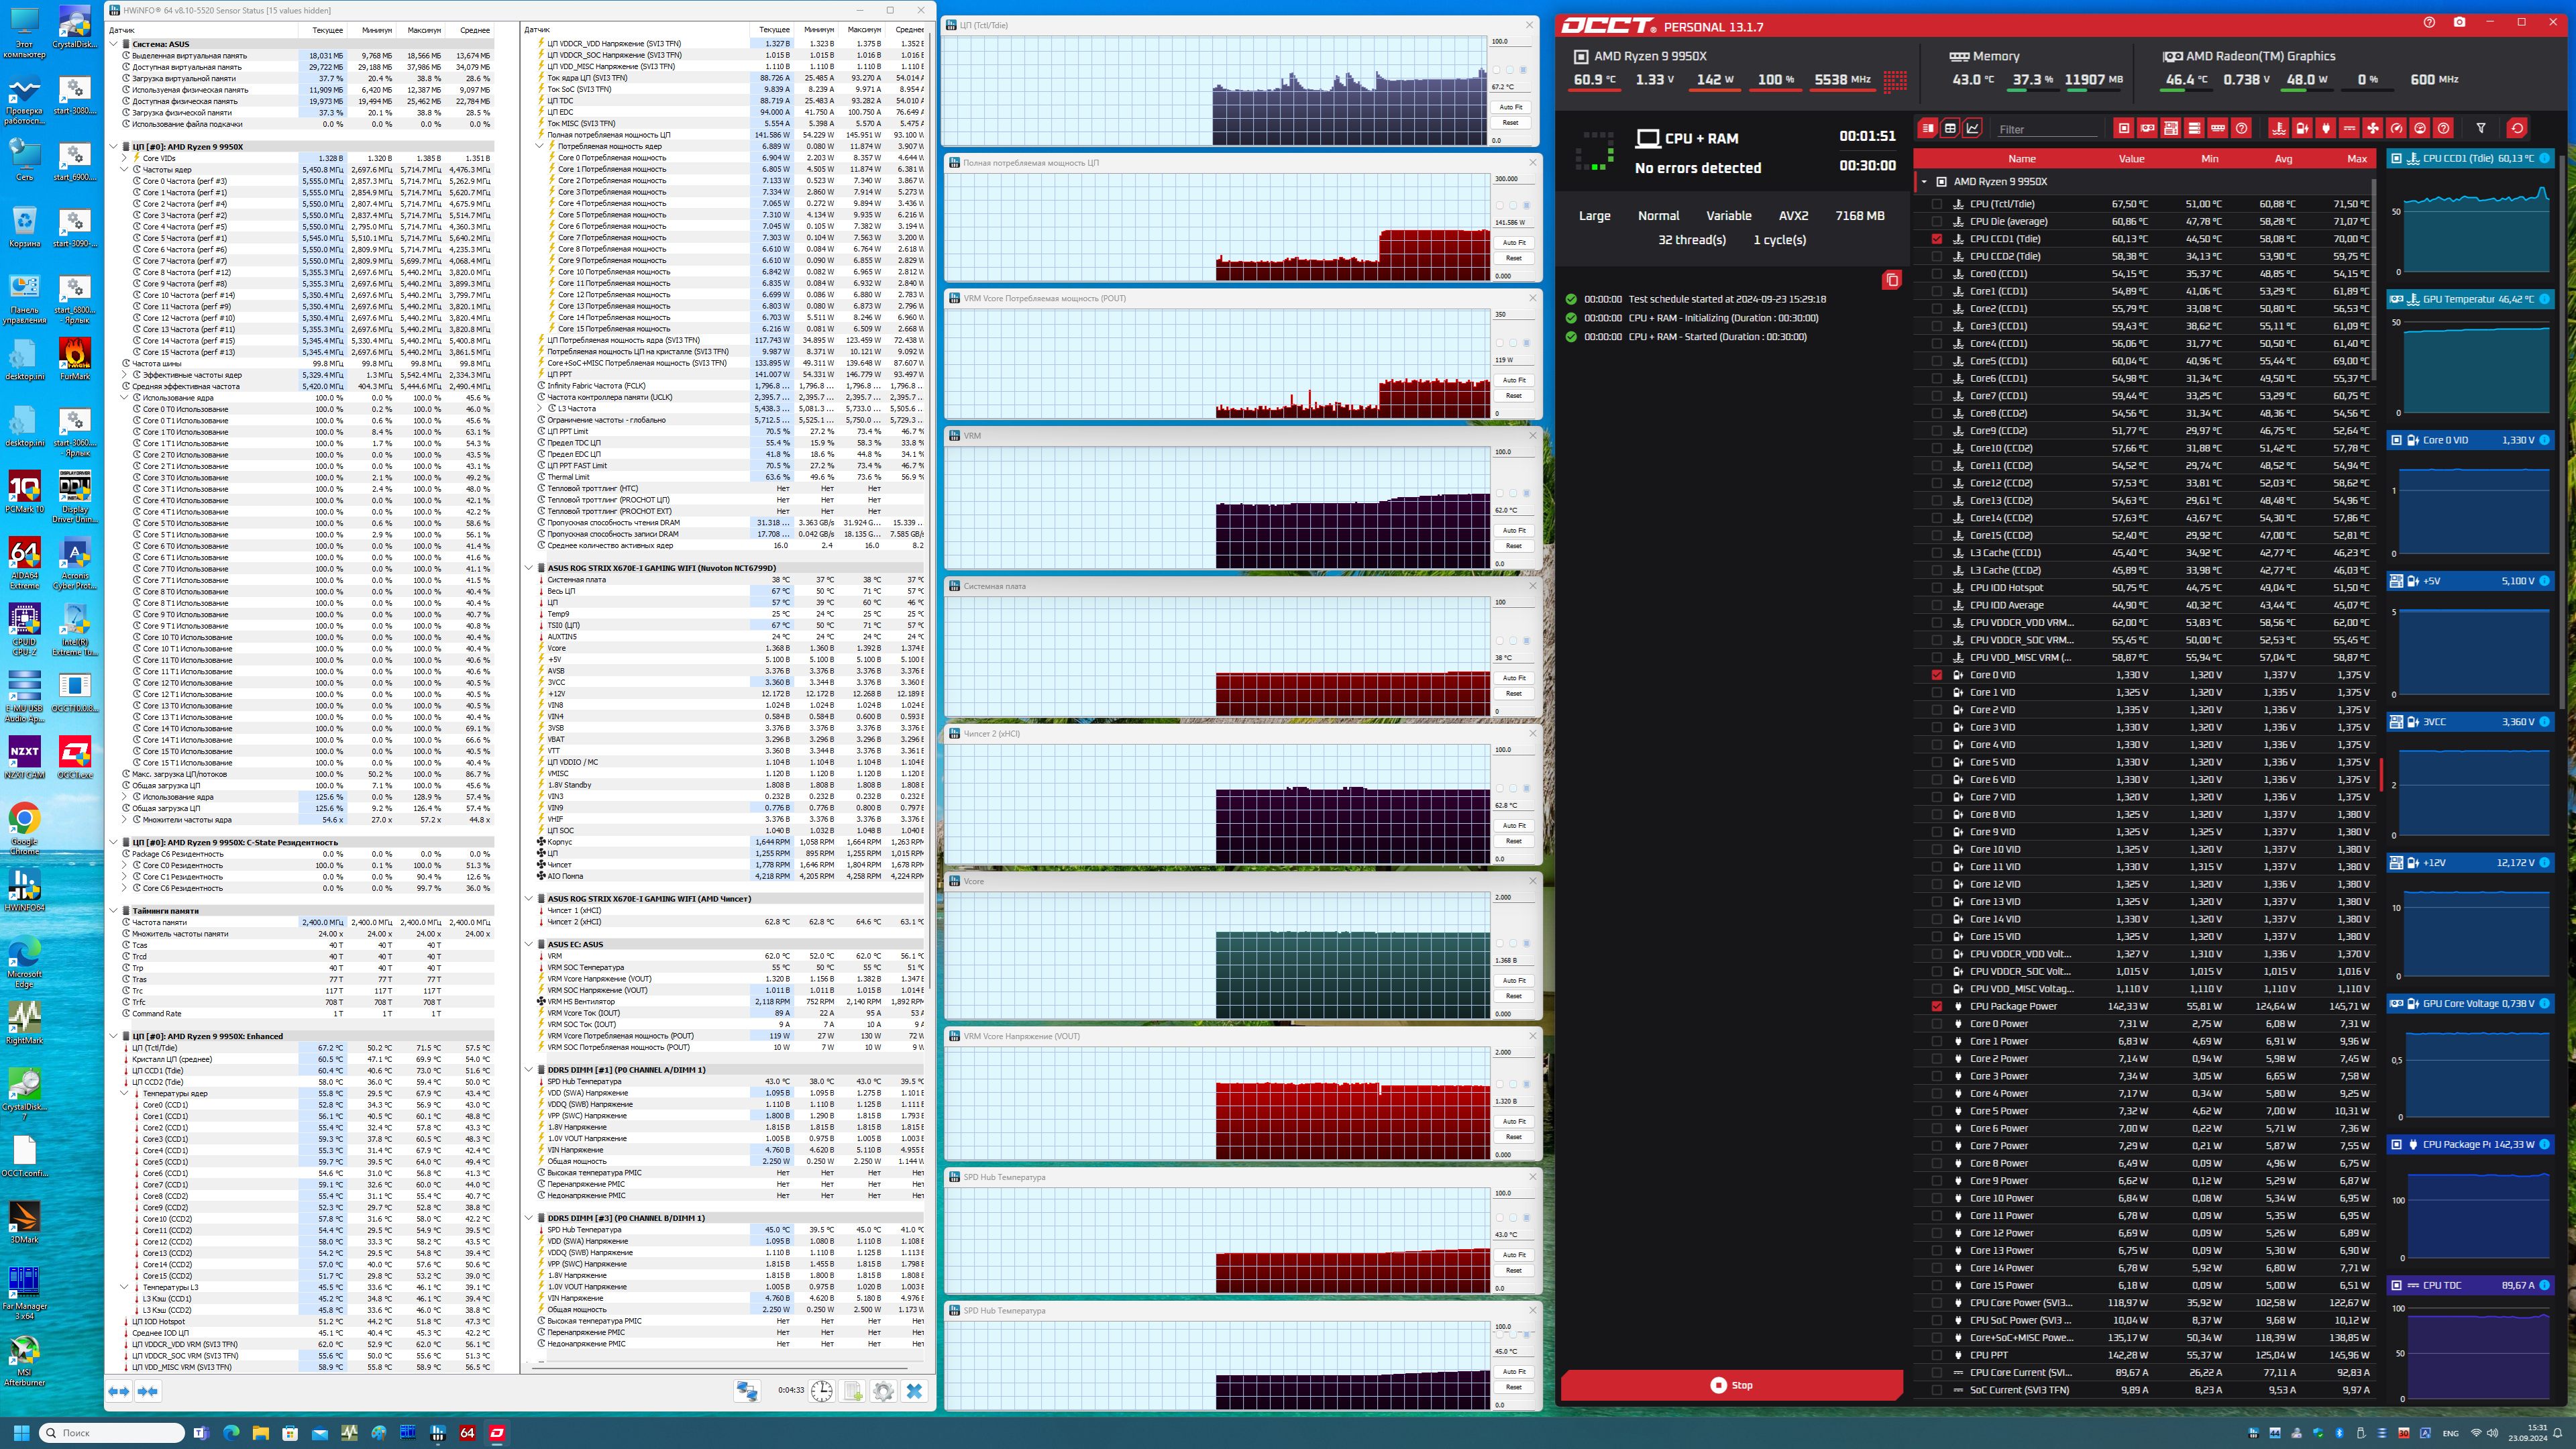Click the OCCT fan sensor filter icon
Screen dimensions: 2576x1449
pyautogui.click(x=2372, y=128)
